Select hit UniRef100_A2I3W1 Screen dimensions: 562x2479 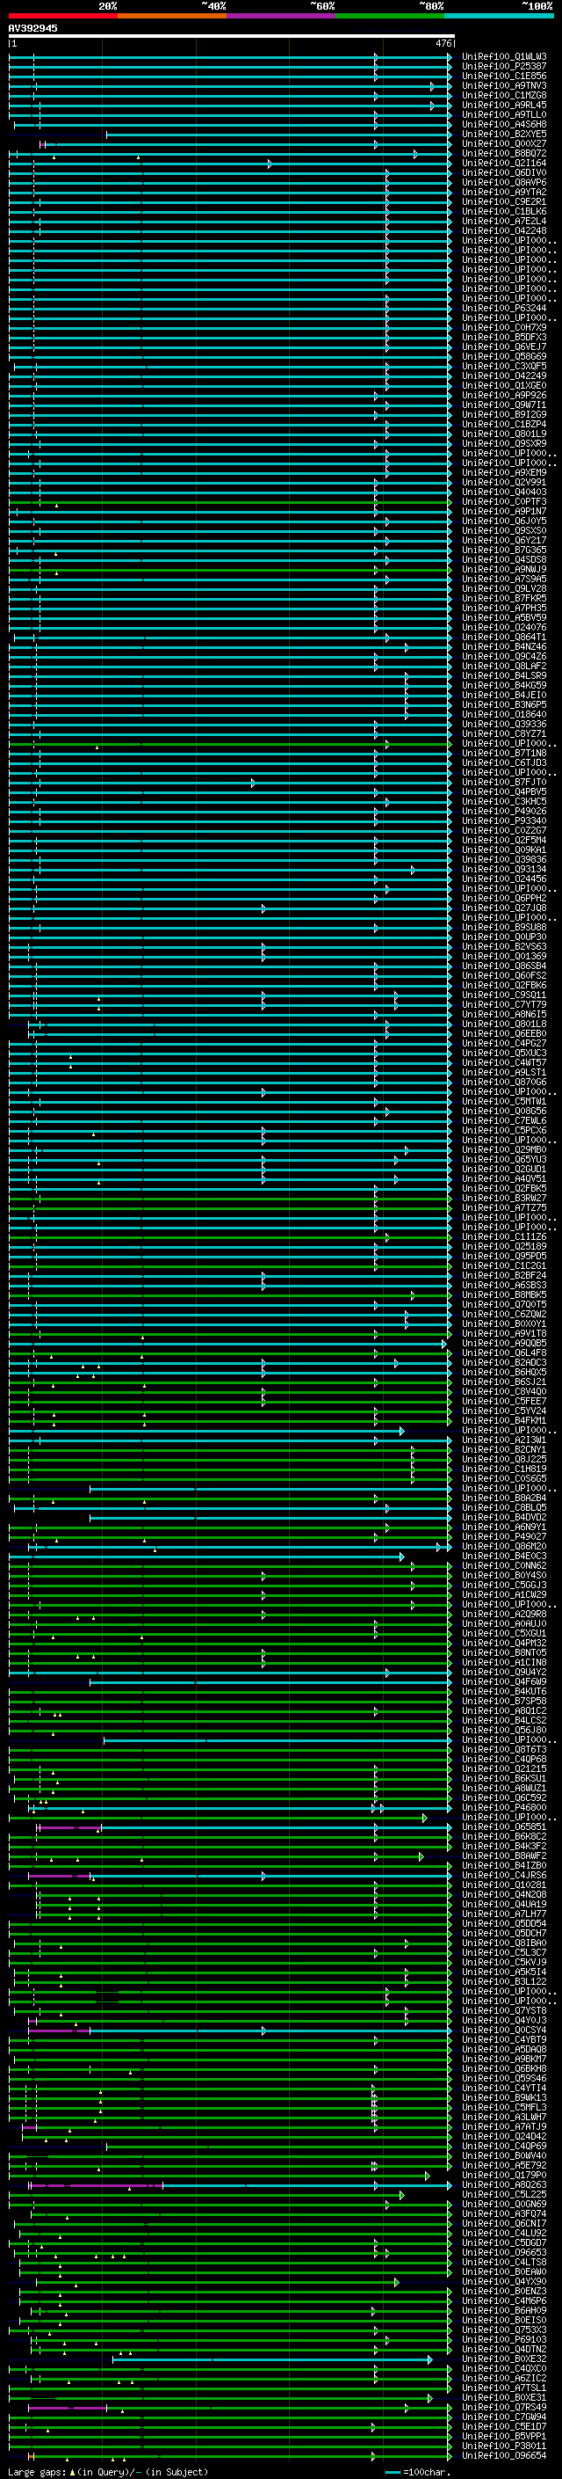(x=504, y=1440)
